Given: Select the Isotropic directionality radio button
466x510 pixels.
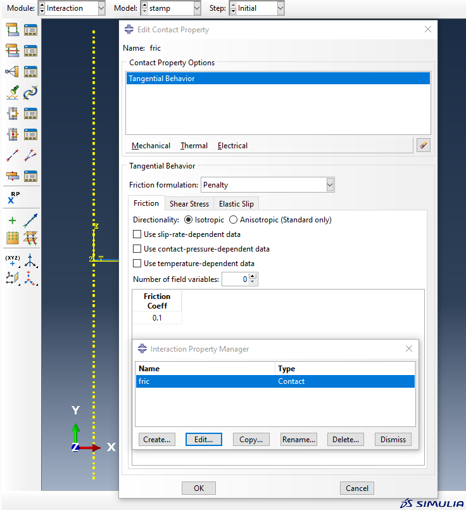Looking at the screenshot, I should (188, 220).
